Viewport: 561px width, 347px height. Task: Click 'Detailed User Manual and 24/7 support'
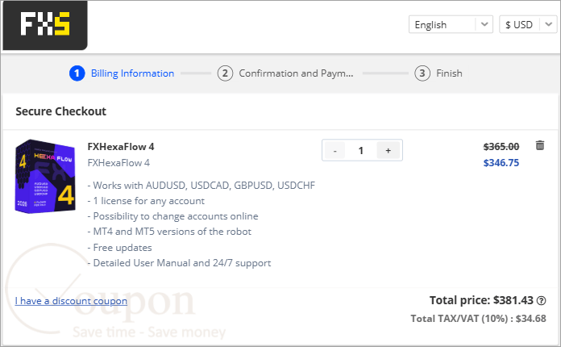tap(179, 263)
